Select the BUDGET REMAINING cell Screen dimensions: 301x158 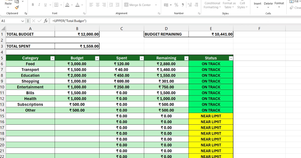166,34
